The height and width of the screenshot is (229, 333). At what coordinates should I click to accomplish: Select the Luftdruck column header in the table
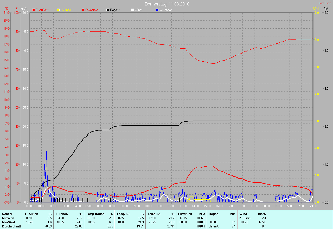[x=185, y=214]
